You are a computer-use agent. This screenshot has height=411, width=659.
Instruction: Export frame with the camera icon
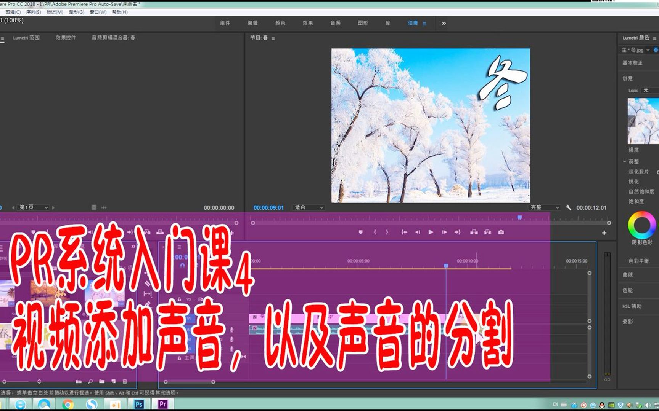[501, 232]
